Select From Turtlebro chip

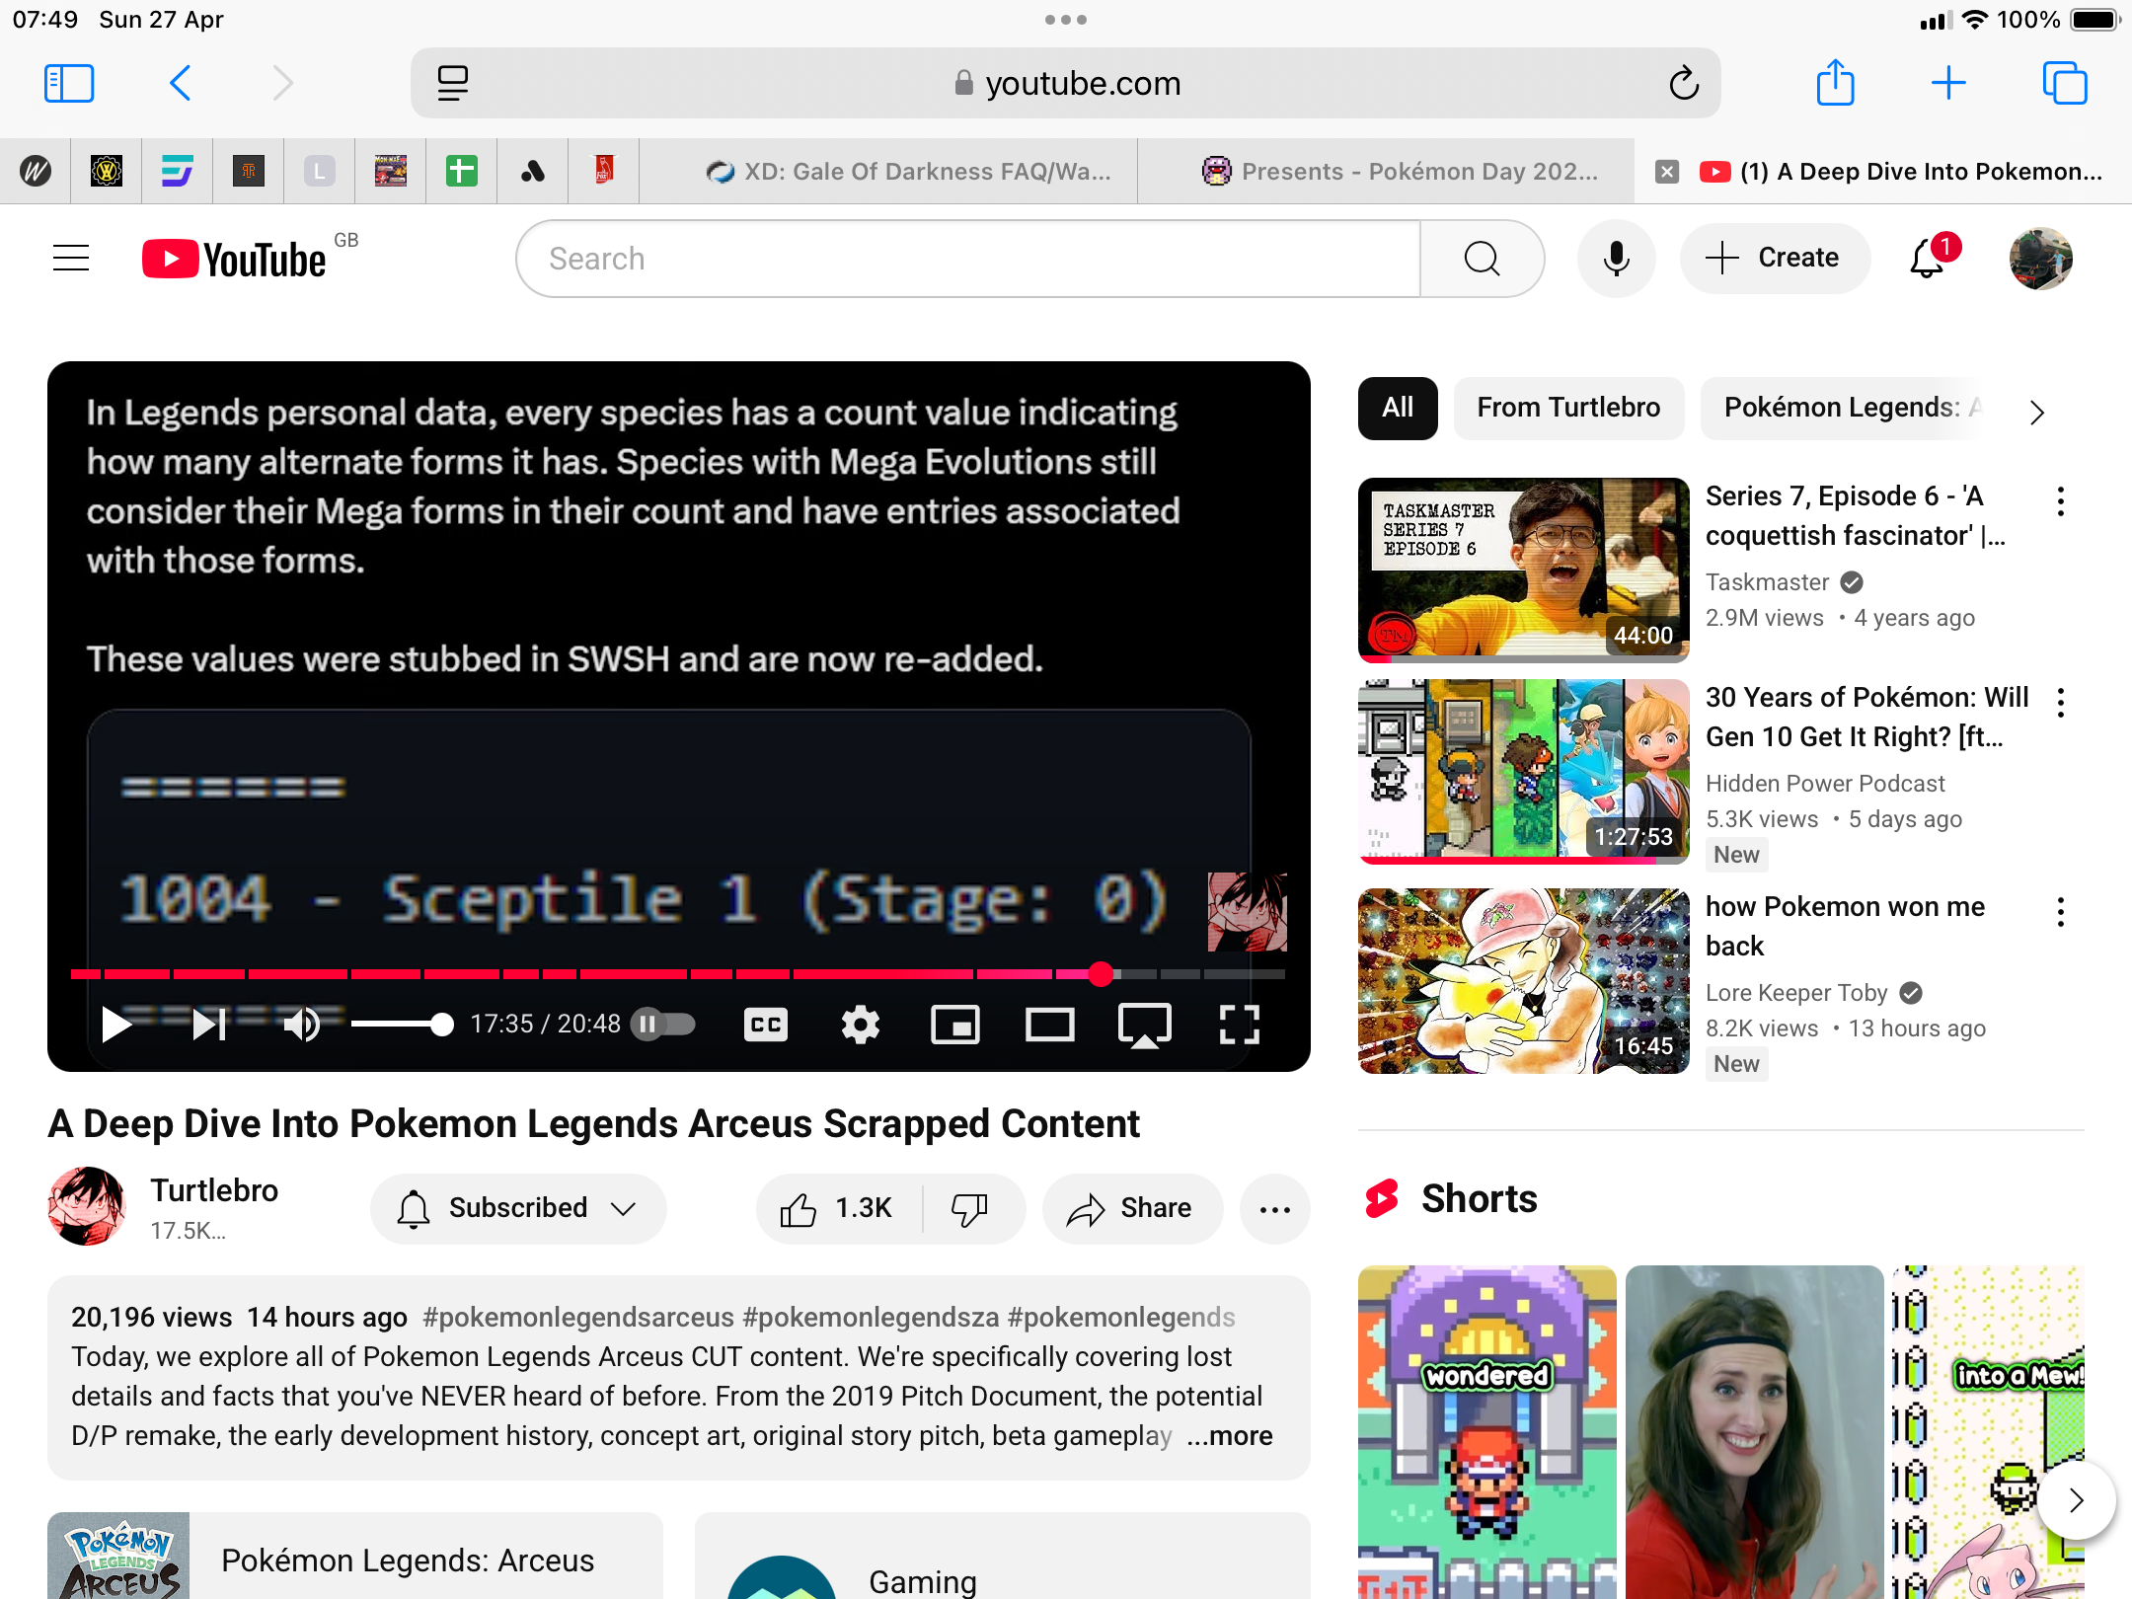[1568, 408]
